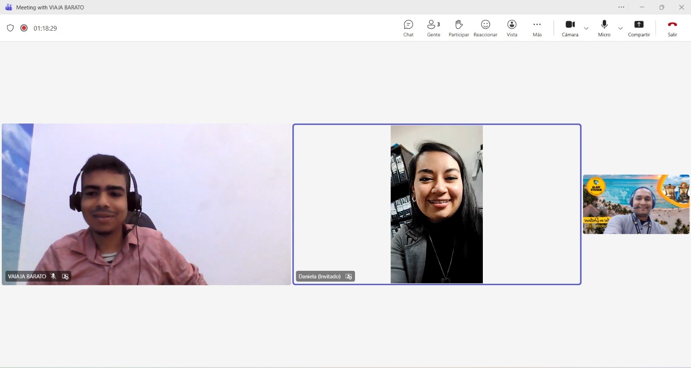Raise hand with the Participar button

[459, 28]
